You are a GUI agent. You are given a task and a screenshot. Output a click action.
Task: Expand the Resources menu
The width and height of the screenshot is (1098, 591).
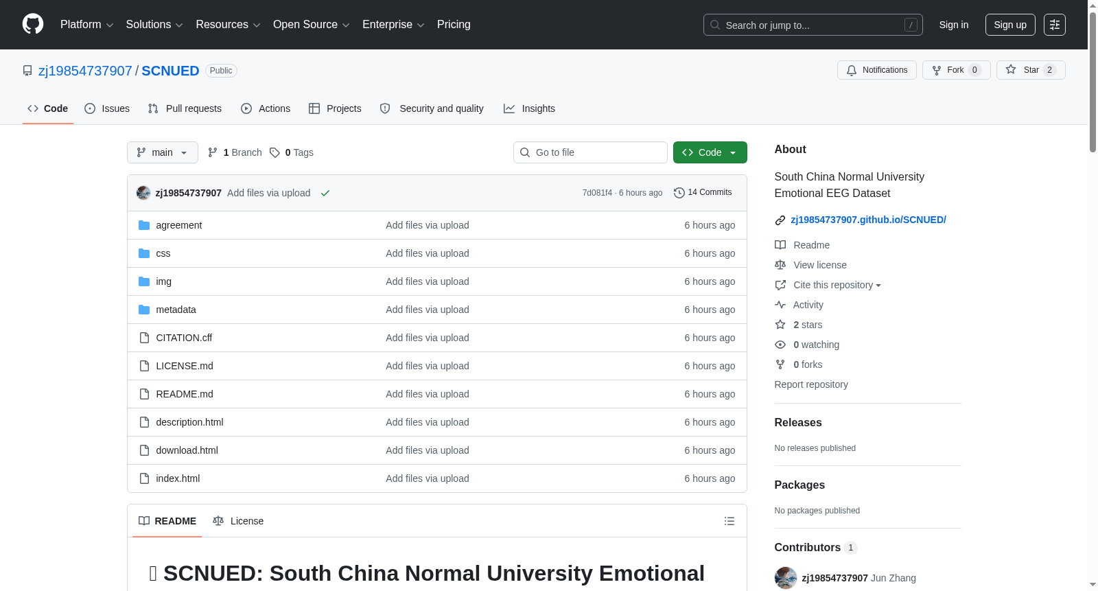tap(228, 25)
